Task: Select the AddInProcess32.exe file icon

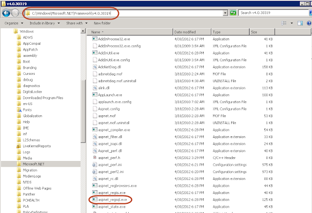Action: (95, 39)
